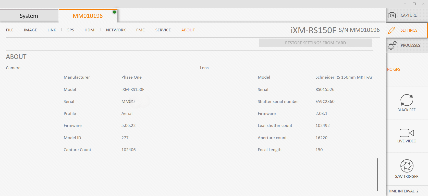Select aperture count value 16220
This screenshot has height=196, width=428.
(321, 138)
